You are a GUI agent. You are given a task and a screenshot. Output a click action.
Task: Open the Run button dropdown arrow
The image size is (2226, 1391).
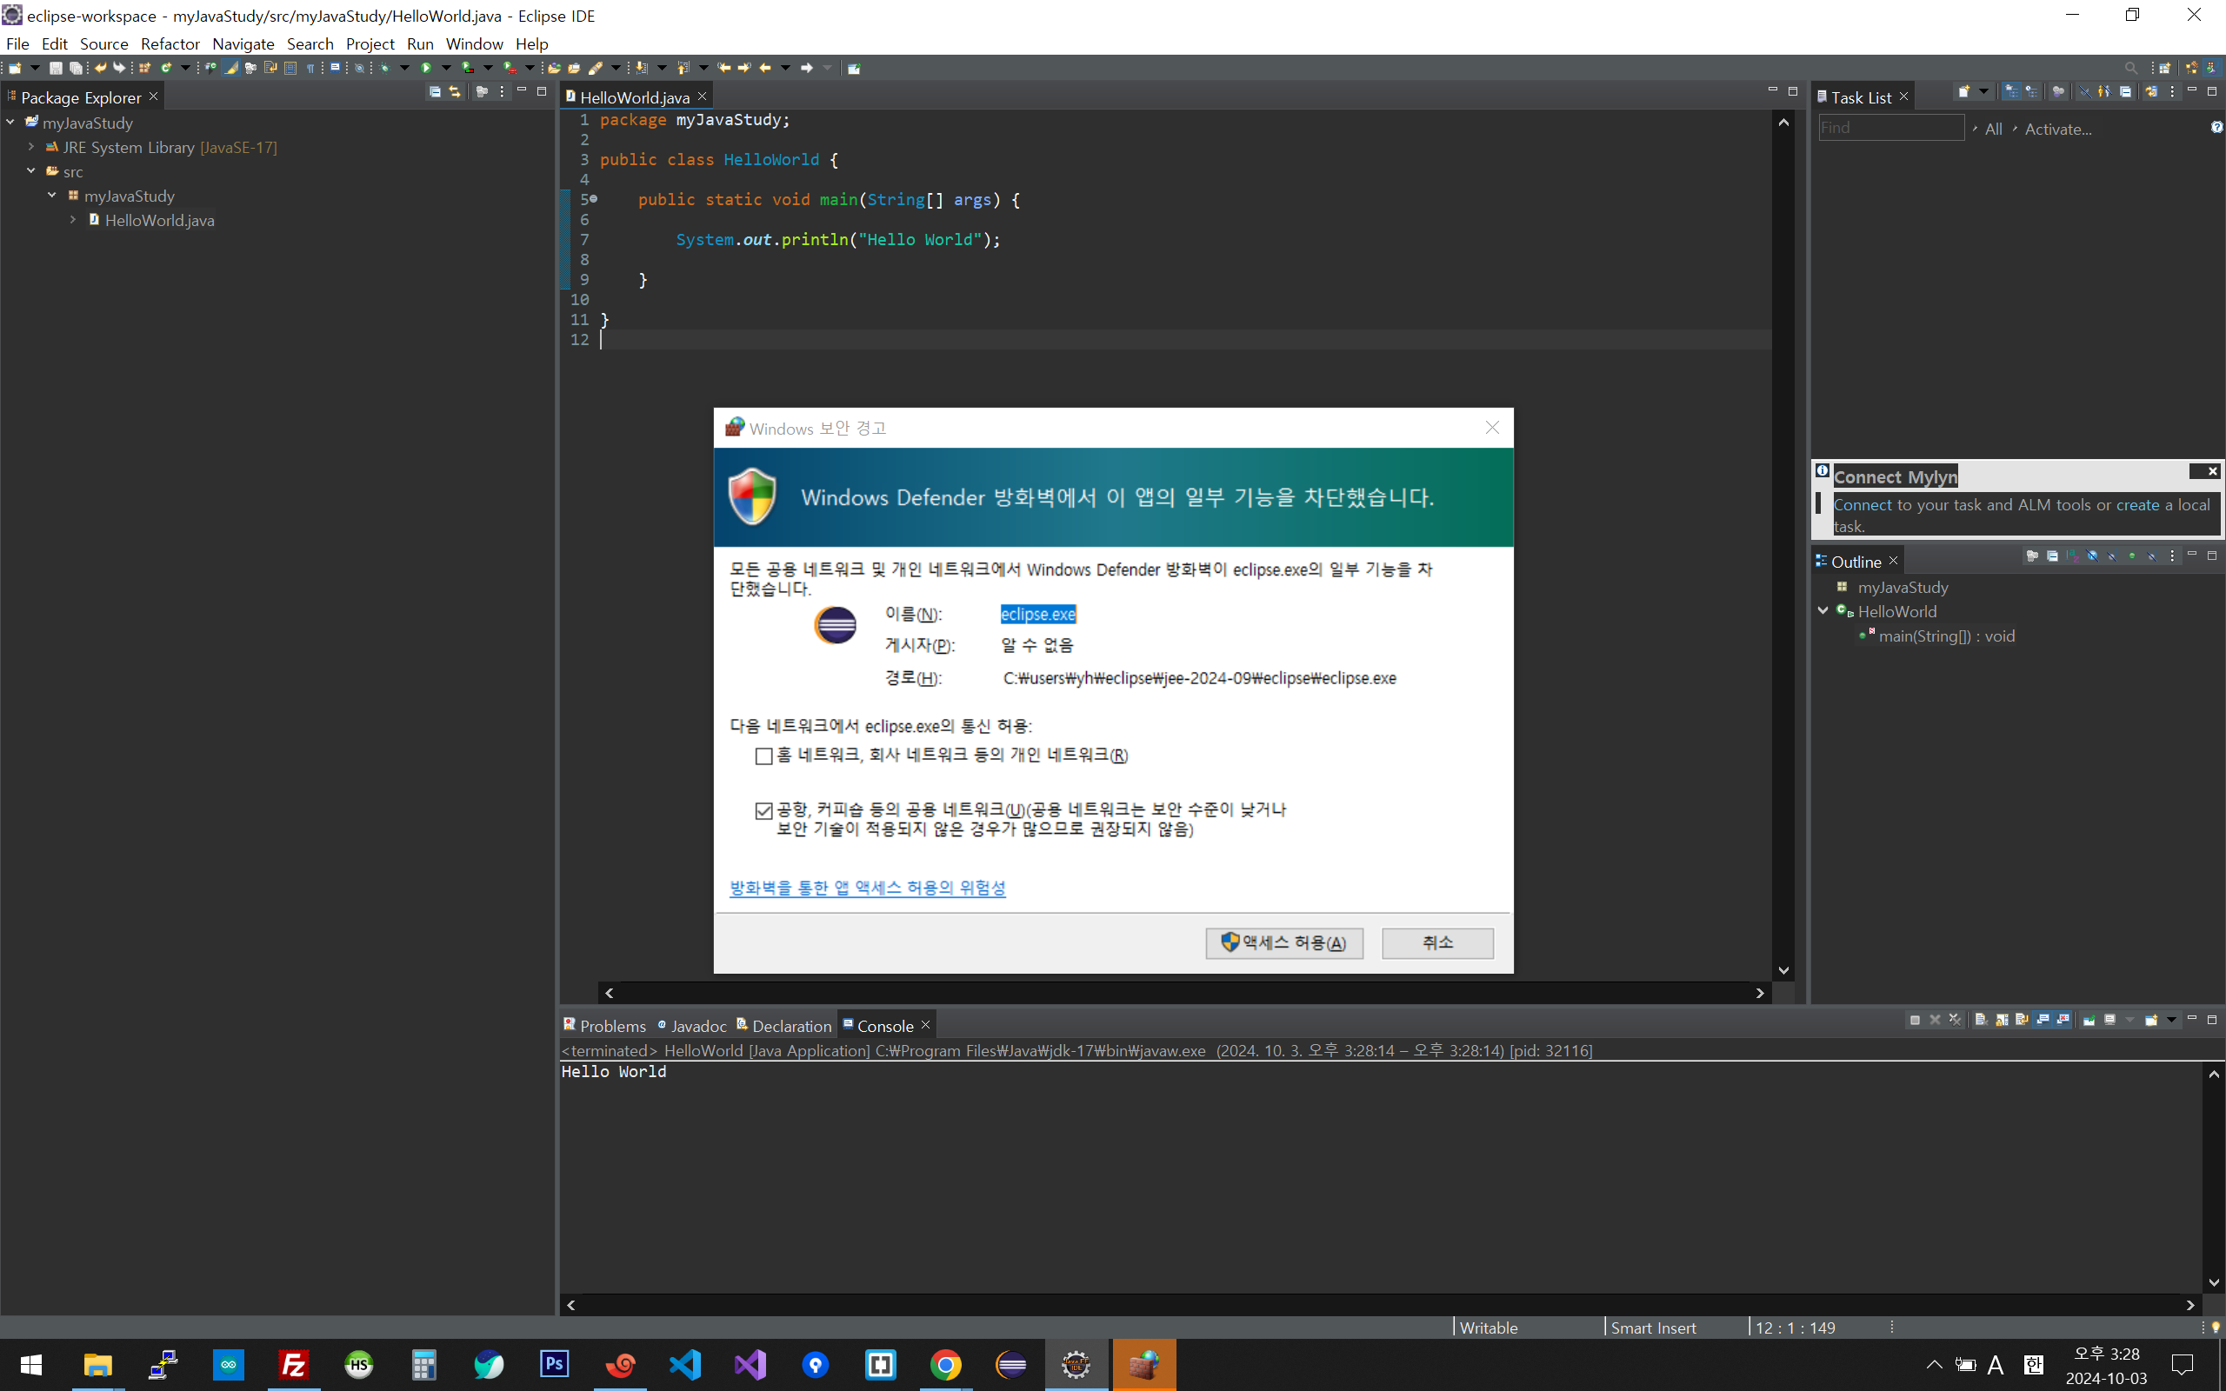tap(446, 67)
